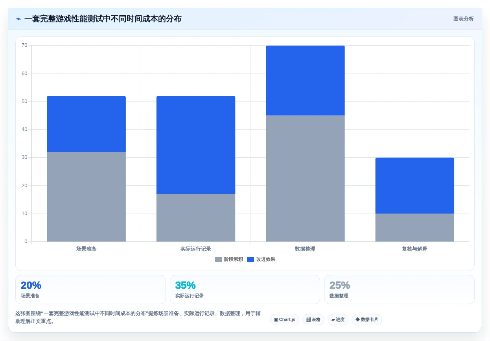Toggle the 阶段累积 legend item
This screenshot has width=490, height=341.
point(229,259)
